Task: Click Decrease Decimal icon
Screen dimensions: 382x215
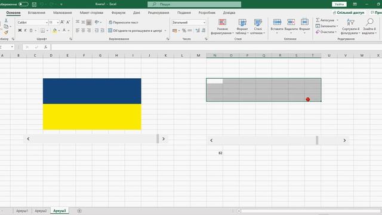Action: point(204,30)
